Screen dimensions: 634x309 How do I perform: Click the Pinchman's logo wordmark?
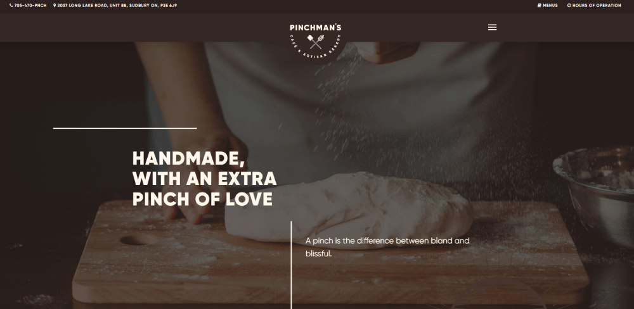click(315, 27)
